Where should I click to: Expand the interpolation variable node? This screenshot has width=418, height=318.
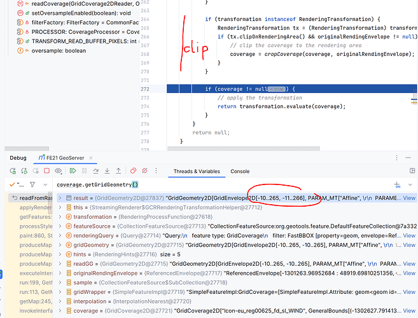click(x=60, y=301)
